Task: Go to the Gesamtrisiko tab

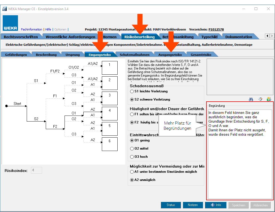Action: pos(201,54)
